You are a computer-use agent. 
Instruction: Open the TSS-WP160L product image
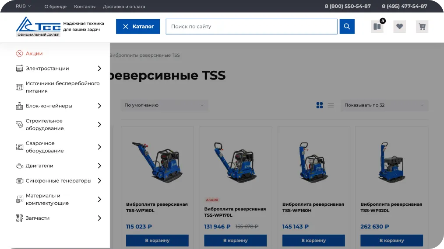(x=157, y=163)
